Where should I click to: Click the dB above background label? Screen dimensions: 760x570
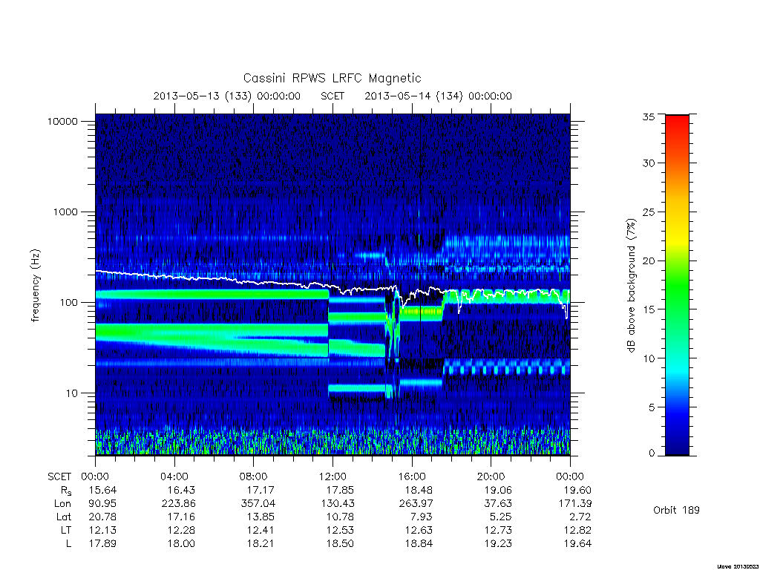coord(631,285)
